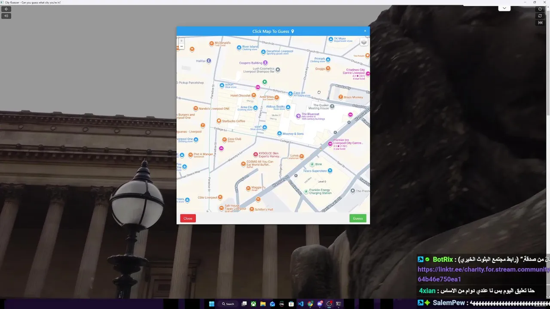
Task: Click the Pret A Manger pin
Action: point(190,154)
